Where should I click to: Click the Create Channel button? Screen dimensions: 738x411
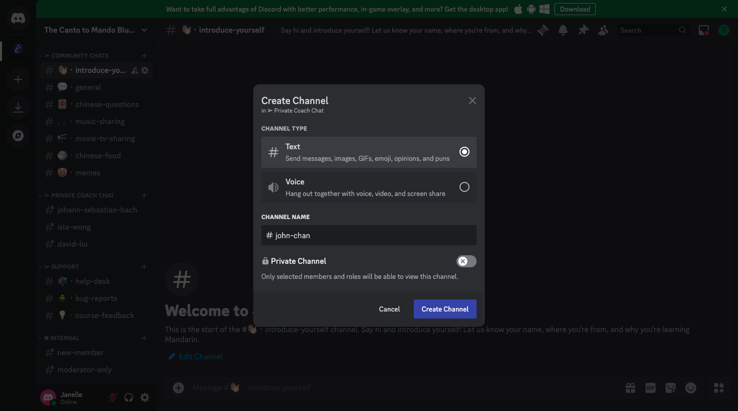(x=444, y=309)
